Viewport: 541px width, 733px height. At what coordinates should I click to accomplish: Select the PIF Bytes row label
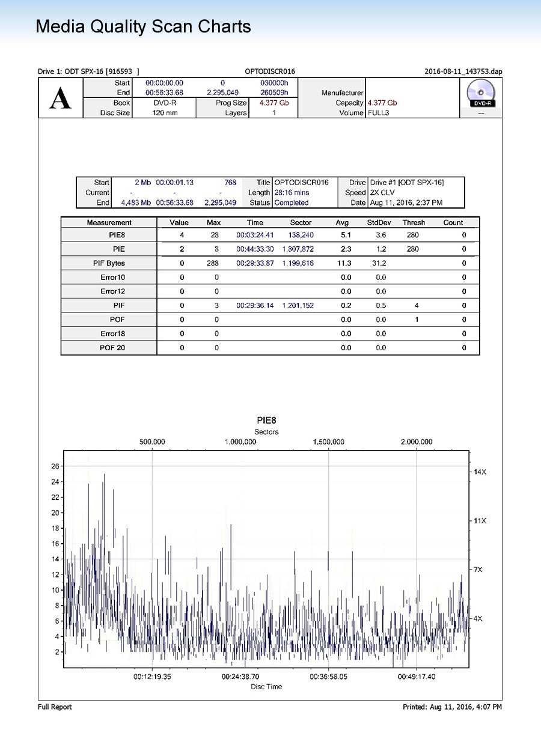pos(109,263)
